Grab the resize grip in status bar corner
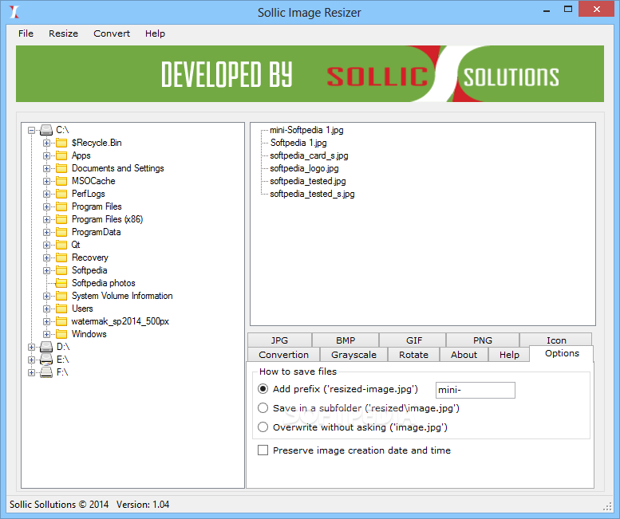This screenshot has width=620, height=519. click(607, 507)
